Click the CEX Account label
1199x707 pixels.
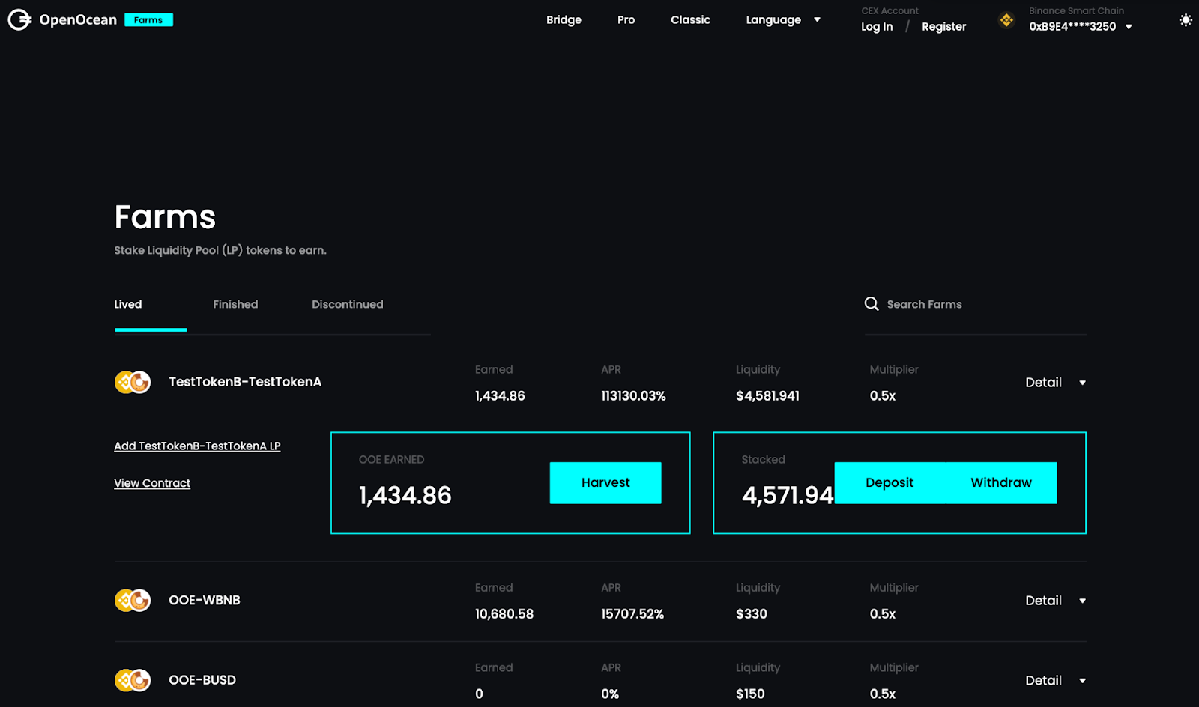tap(890, 10)
